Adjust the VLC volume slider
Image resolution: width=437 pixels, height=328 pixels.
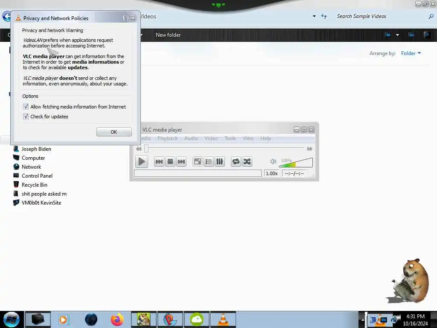(x=296, y=162)
